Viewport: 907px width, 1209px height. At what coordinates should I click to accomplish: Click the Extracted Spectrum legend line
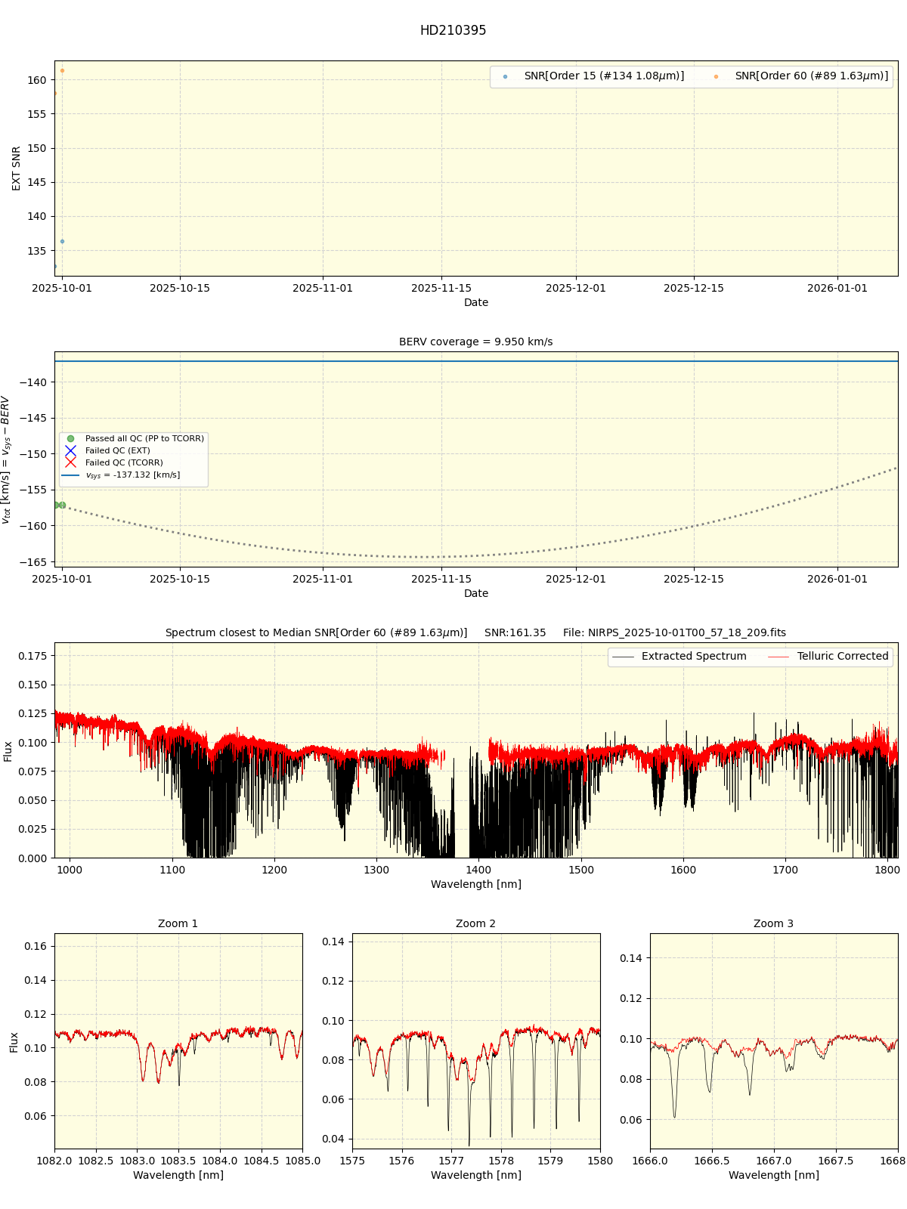(623, 657)
